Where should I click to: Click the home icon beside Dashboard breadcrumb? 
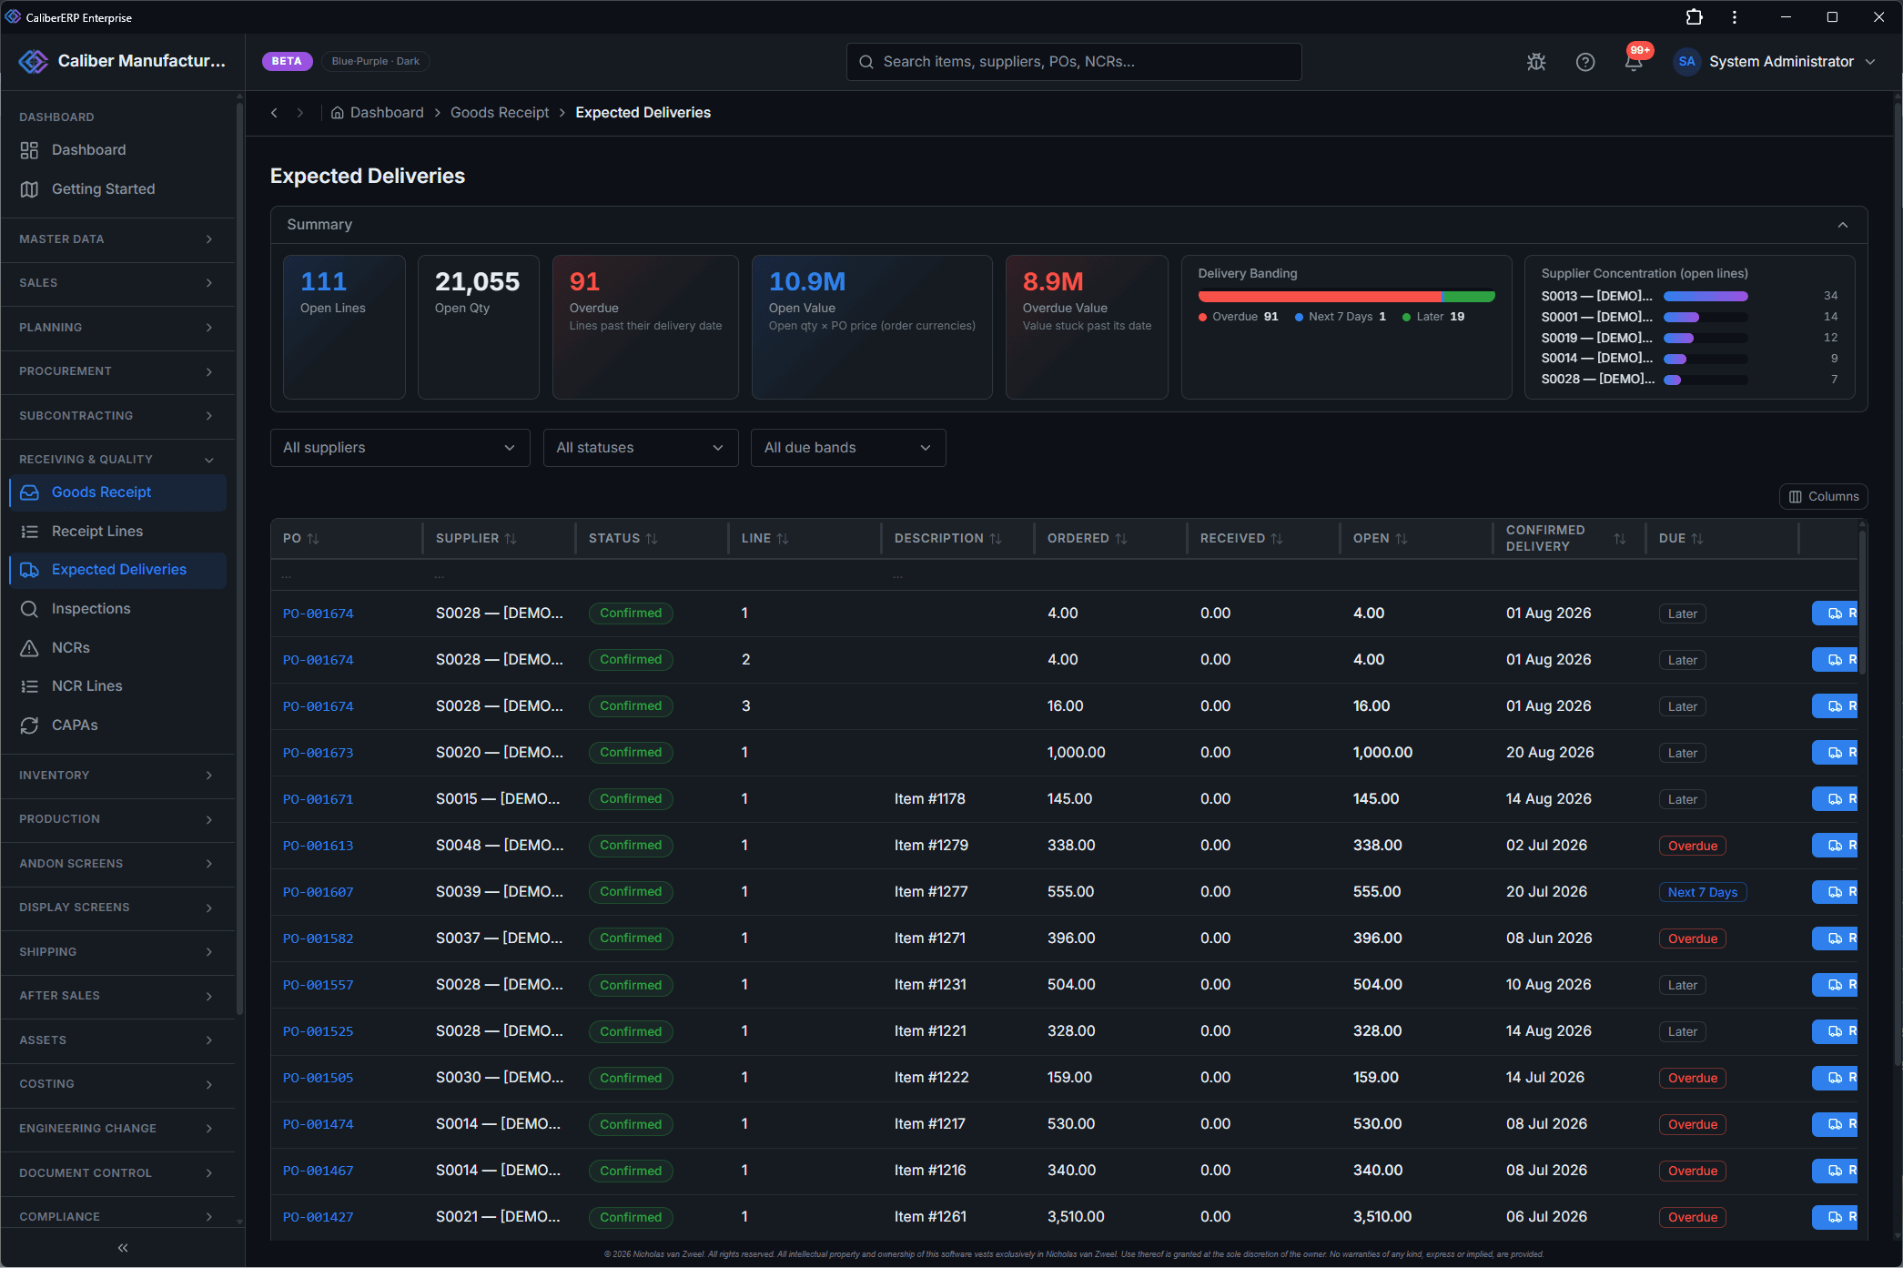coord(337,113)
